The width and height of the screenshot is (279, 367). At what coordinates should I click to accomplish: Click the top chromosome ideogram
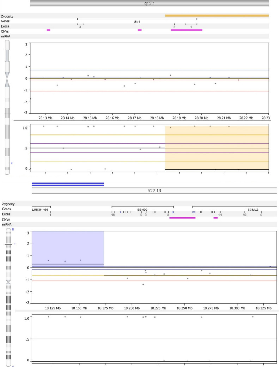coord(7,107)
